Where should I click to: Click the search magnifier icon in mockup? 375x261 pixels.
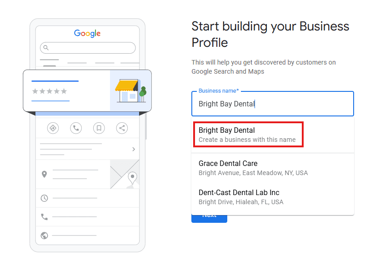[x=45, y=48]
